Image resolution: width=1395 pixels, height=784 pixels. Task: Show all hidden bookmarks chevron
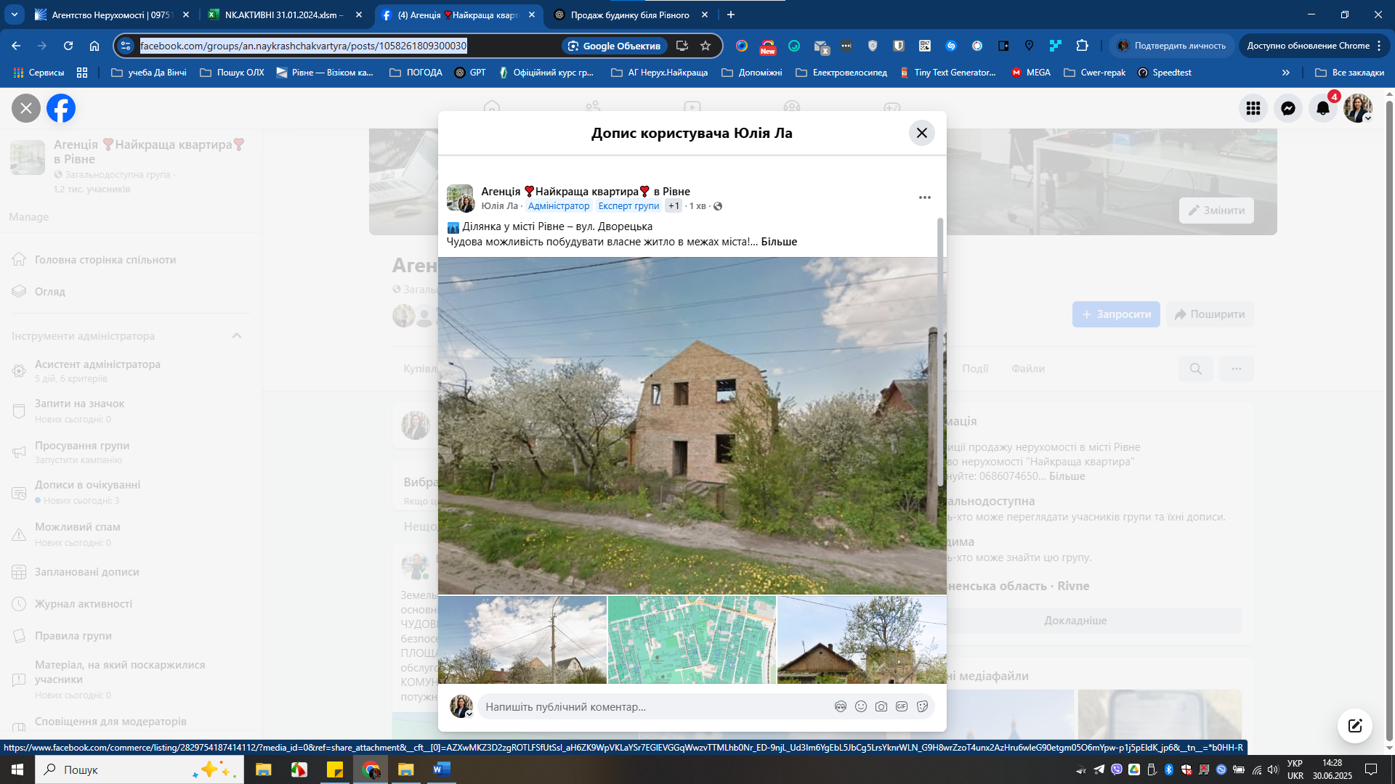[x=1285, y=73]
